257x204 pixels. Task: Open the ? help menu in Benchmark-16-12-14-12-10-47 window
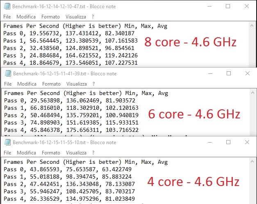[93, 17]
